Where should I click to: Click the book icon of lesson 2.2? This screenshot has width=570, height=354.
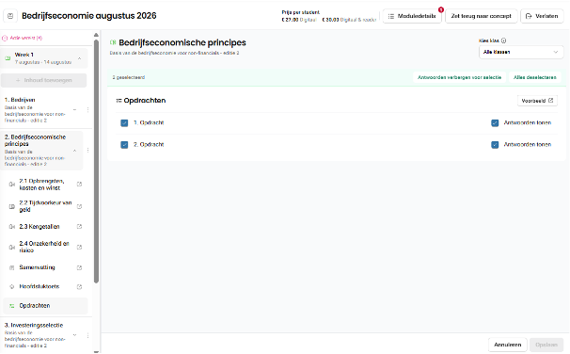pyautogui.click(x=12, y=206)
